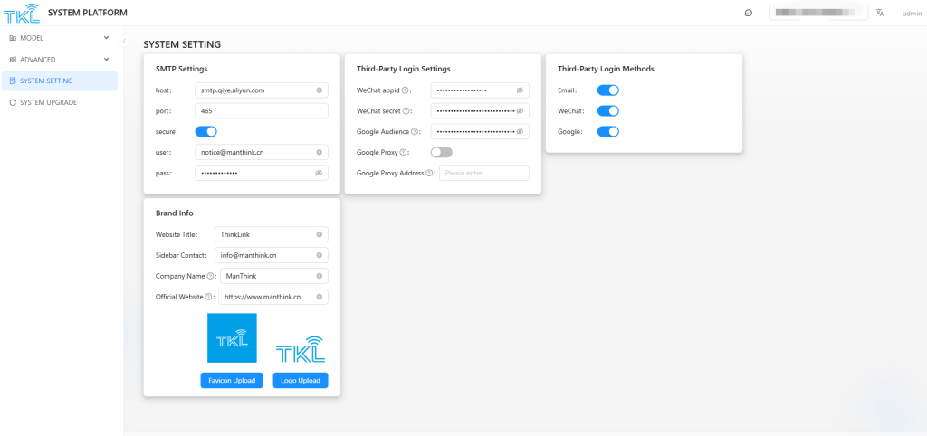Clear the Website Title field using clear icon
Screen dimensions: 927x436
319,234
